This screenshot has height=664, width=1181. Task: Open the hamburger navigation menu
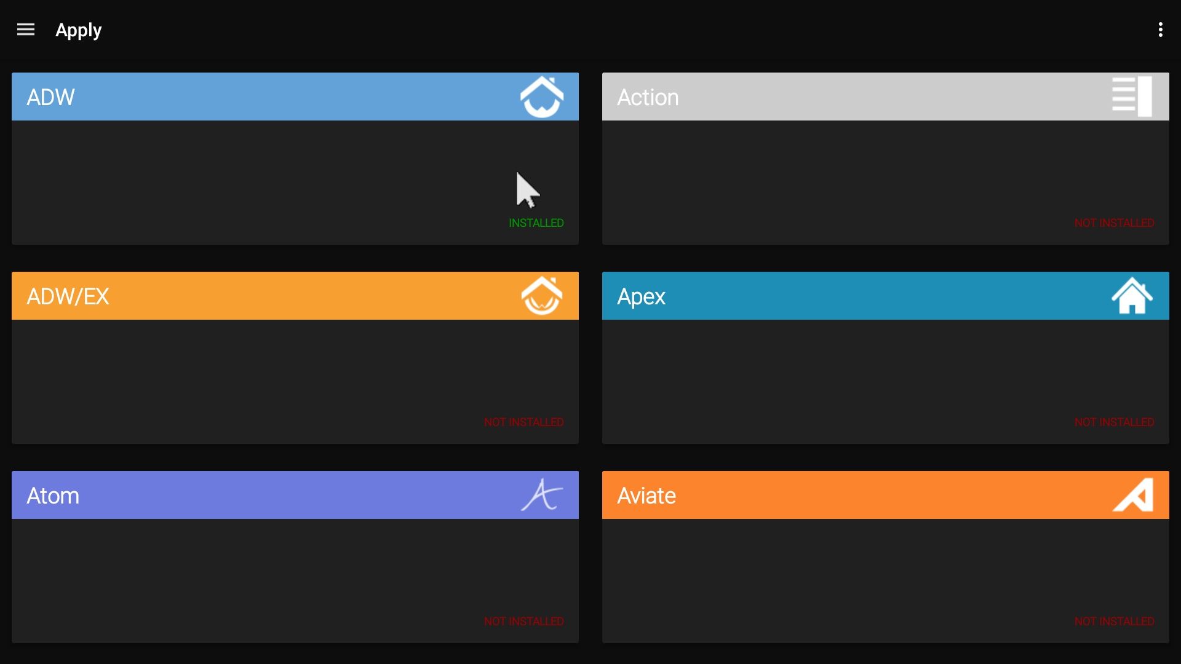[x=26, y=30]
